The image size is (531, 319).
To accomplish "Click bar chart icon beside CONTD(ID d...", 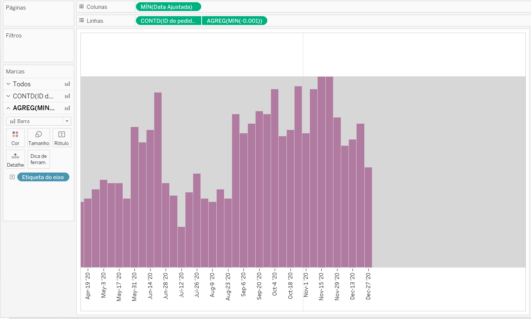I will [68, 96].
